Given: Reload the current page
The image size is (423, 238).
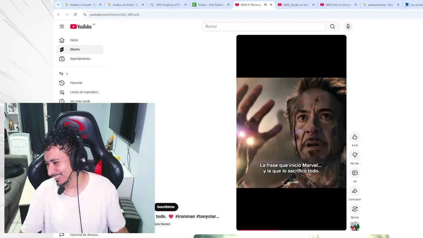Looking at the screenshot, I should point(75,15).
